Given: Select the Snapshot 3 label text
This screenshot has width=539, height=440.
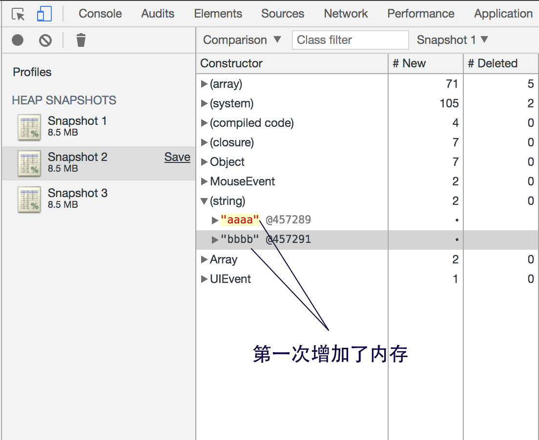Looking at the screenshot, I should pos(78,193).
